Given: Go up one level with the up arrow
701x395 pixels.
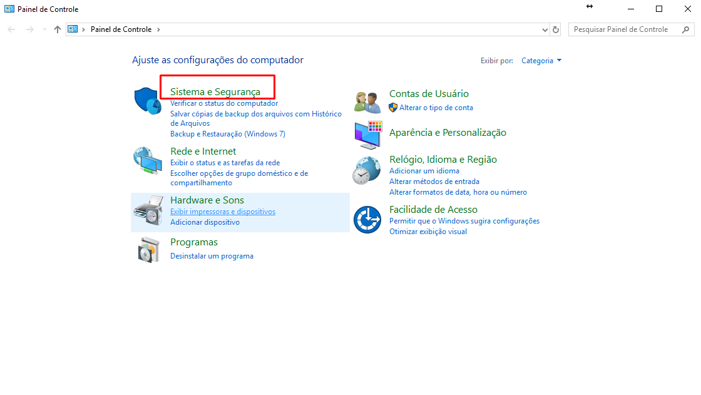Looking at the screenshot, I should pyautogui.click(x=57, y=29).
